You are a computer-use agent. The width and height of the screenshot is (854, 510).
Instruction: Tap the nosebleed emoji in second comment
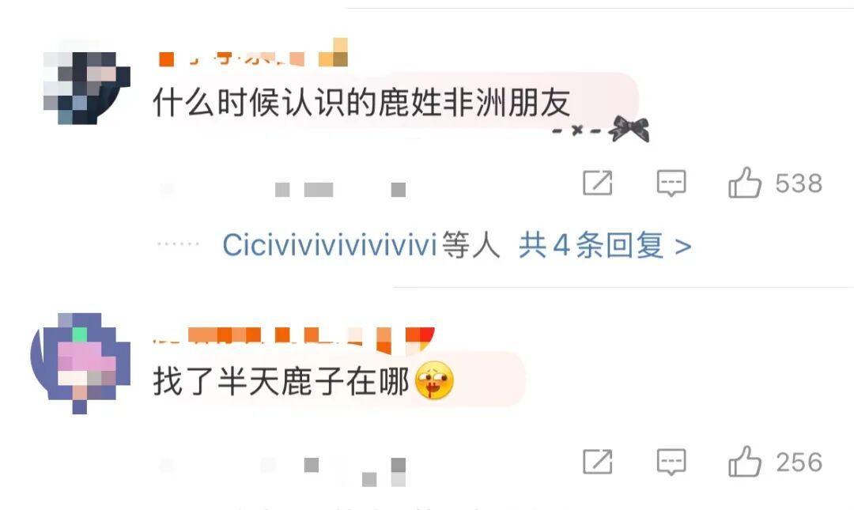(x=434, y=380)
